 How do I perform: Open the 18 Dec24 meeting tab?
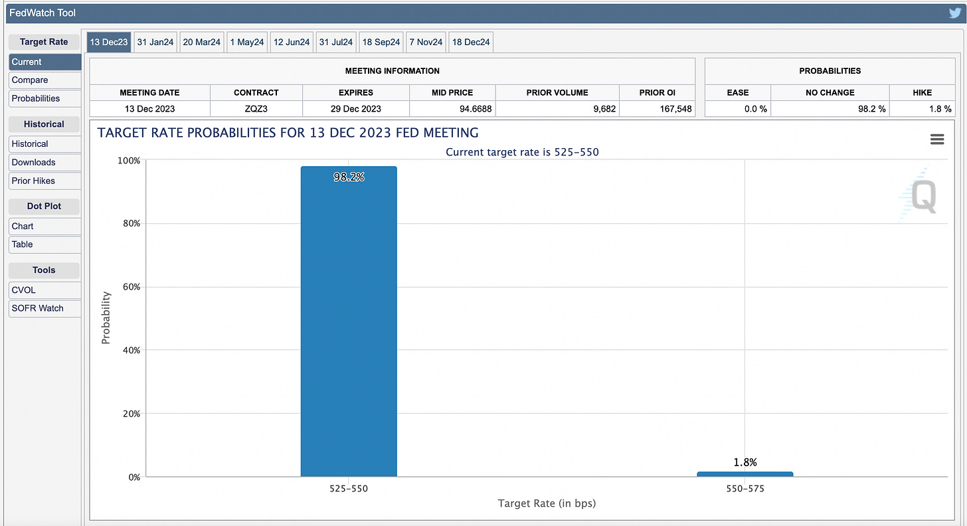[x=471, y=42]
